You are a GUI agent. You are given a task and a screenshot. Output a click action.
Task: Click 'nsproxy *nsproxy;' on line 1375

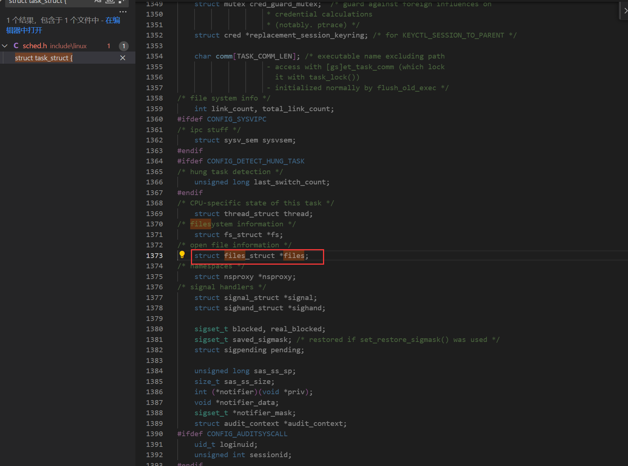[260, 277]
